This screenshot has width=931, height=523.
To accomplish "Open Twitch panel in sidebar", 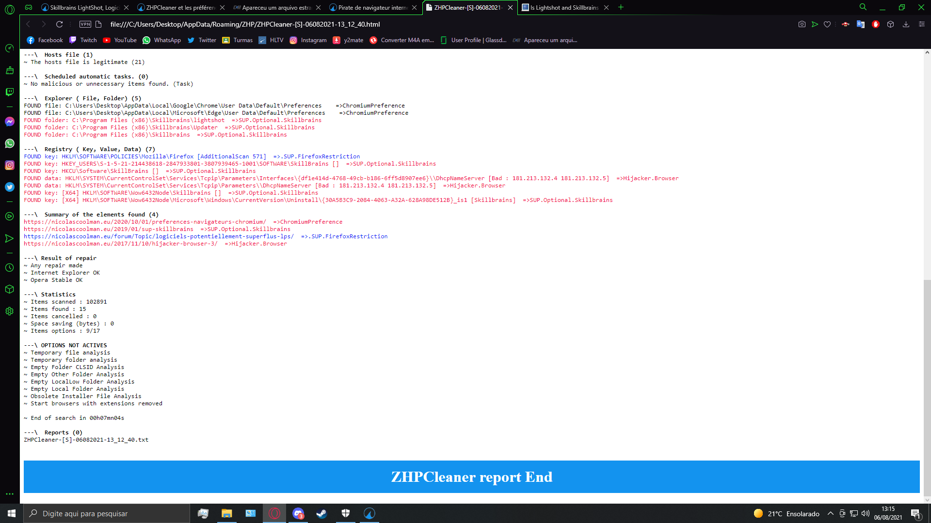I will coord(10,92).
